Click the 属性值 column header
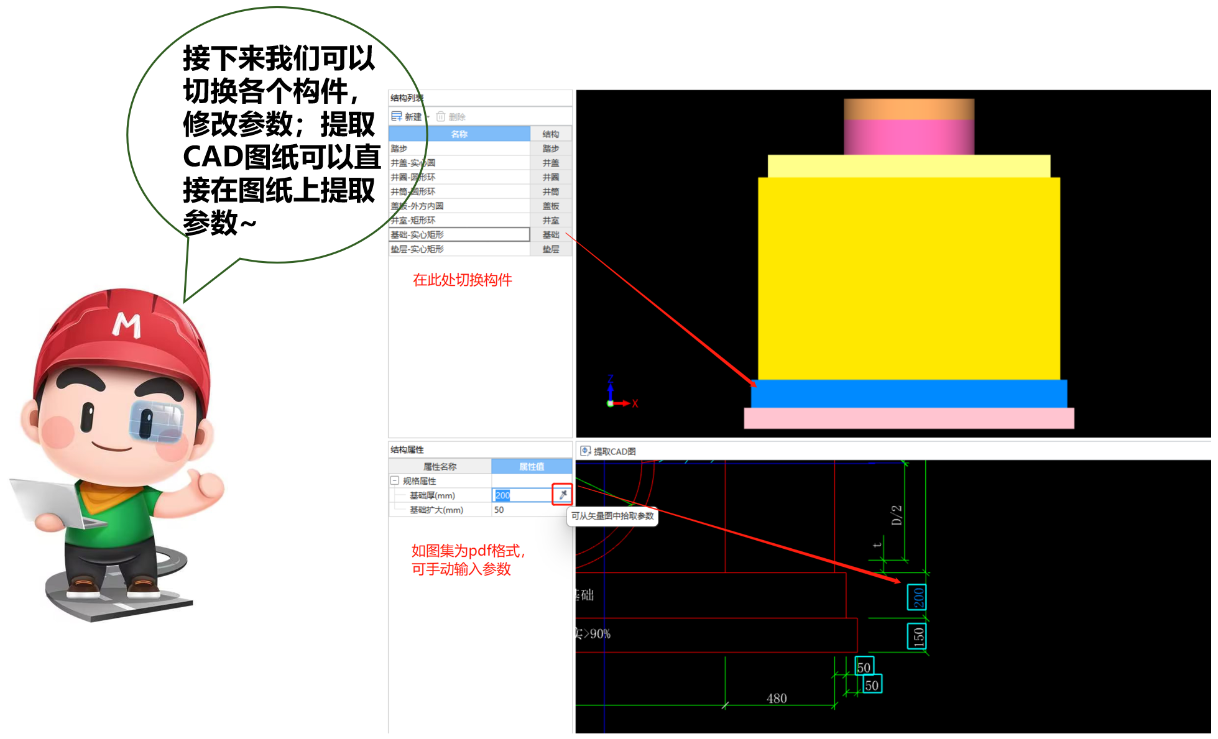Image resolution: width=1218 pixels, height=739 pixels. tap(532, 466)
